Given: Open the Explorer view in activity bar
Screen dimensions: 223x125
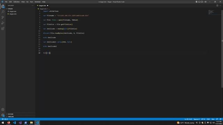Looking at the screenshot, I should point(3,6).
